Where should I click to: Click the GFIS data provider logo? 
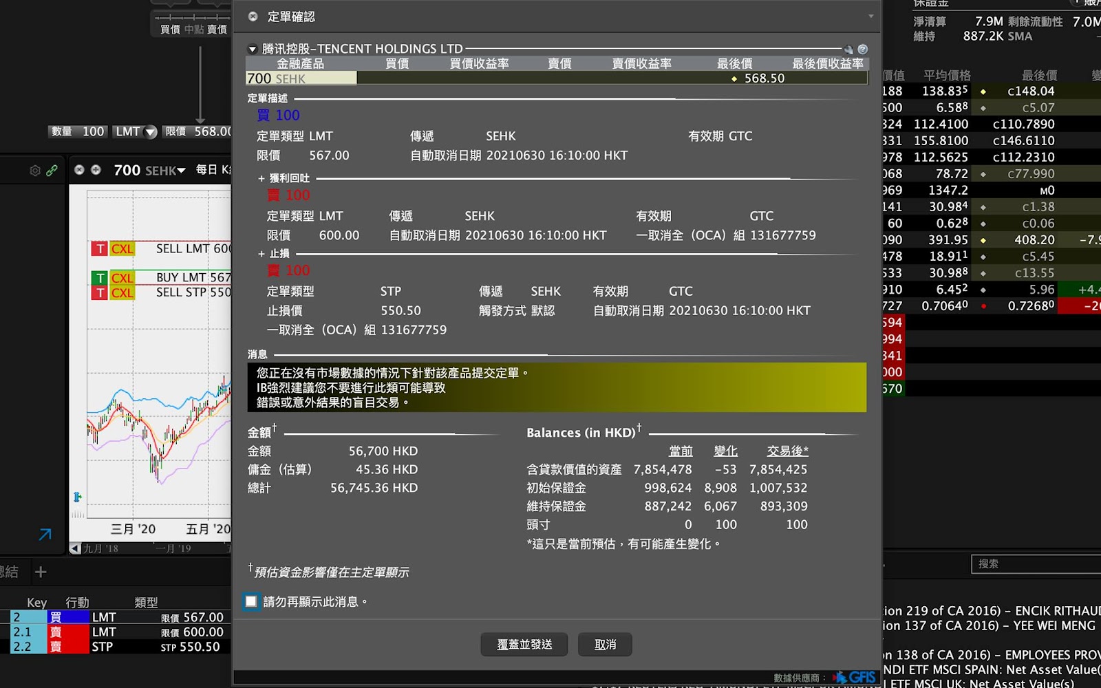[x=854, y=678]
